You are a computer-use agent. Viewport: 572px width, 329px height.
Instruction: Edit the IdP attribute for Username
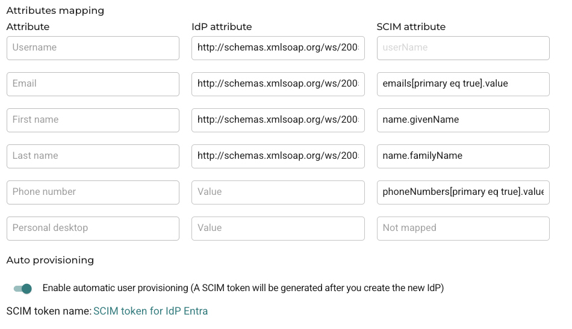(278, 48)
